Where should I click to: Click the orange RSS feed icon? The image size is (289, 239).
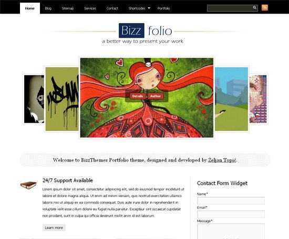pos(265,8)
